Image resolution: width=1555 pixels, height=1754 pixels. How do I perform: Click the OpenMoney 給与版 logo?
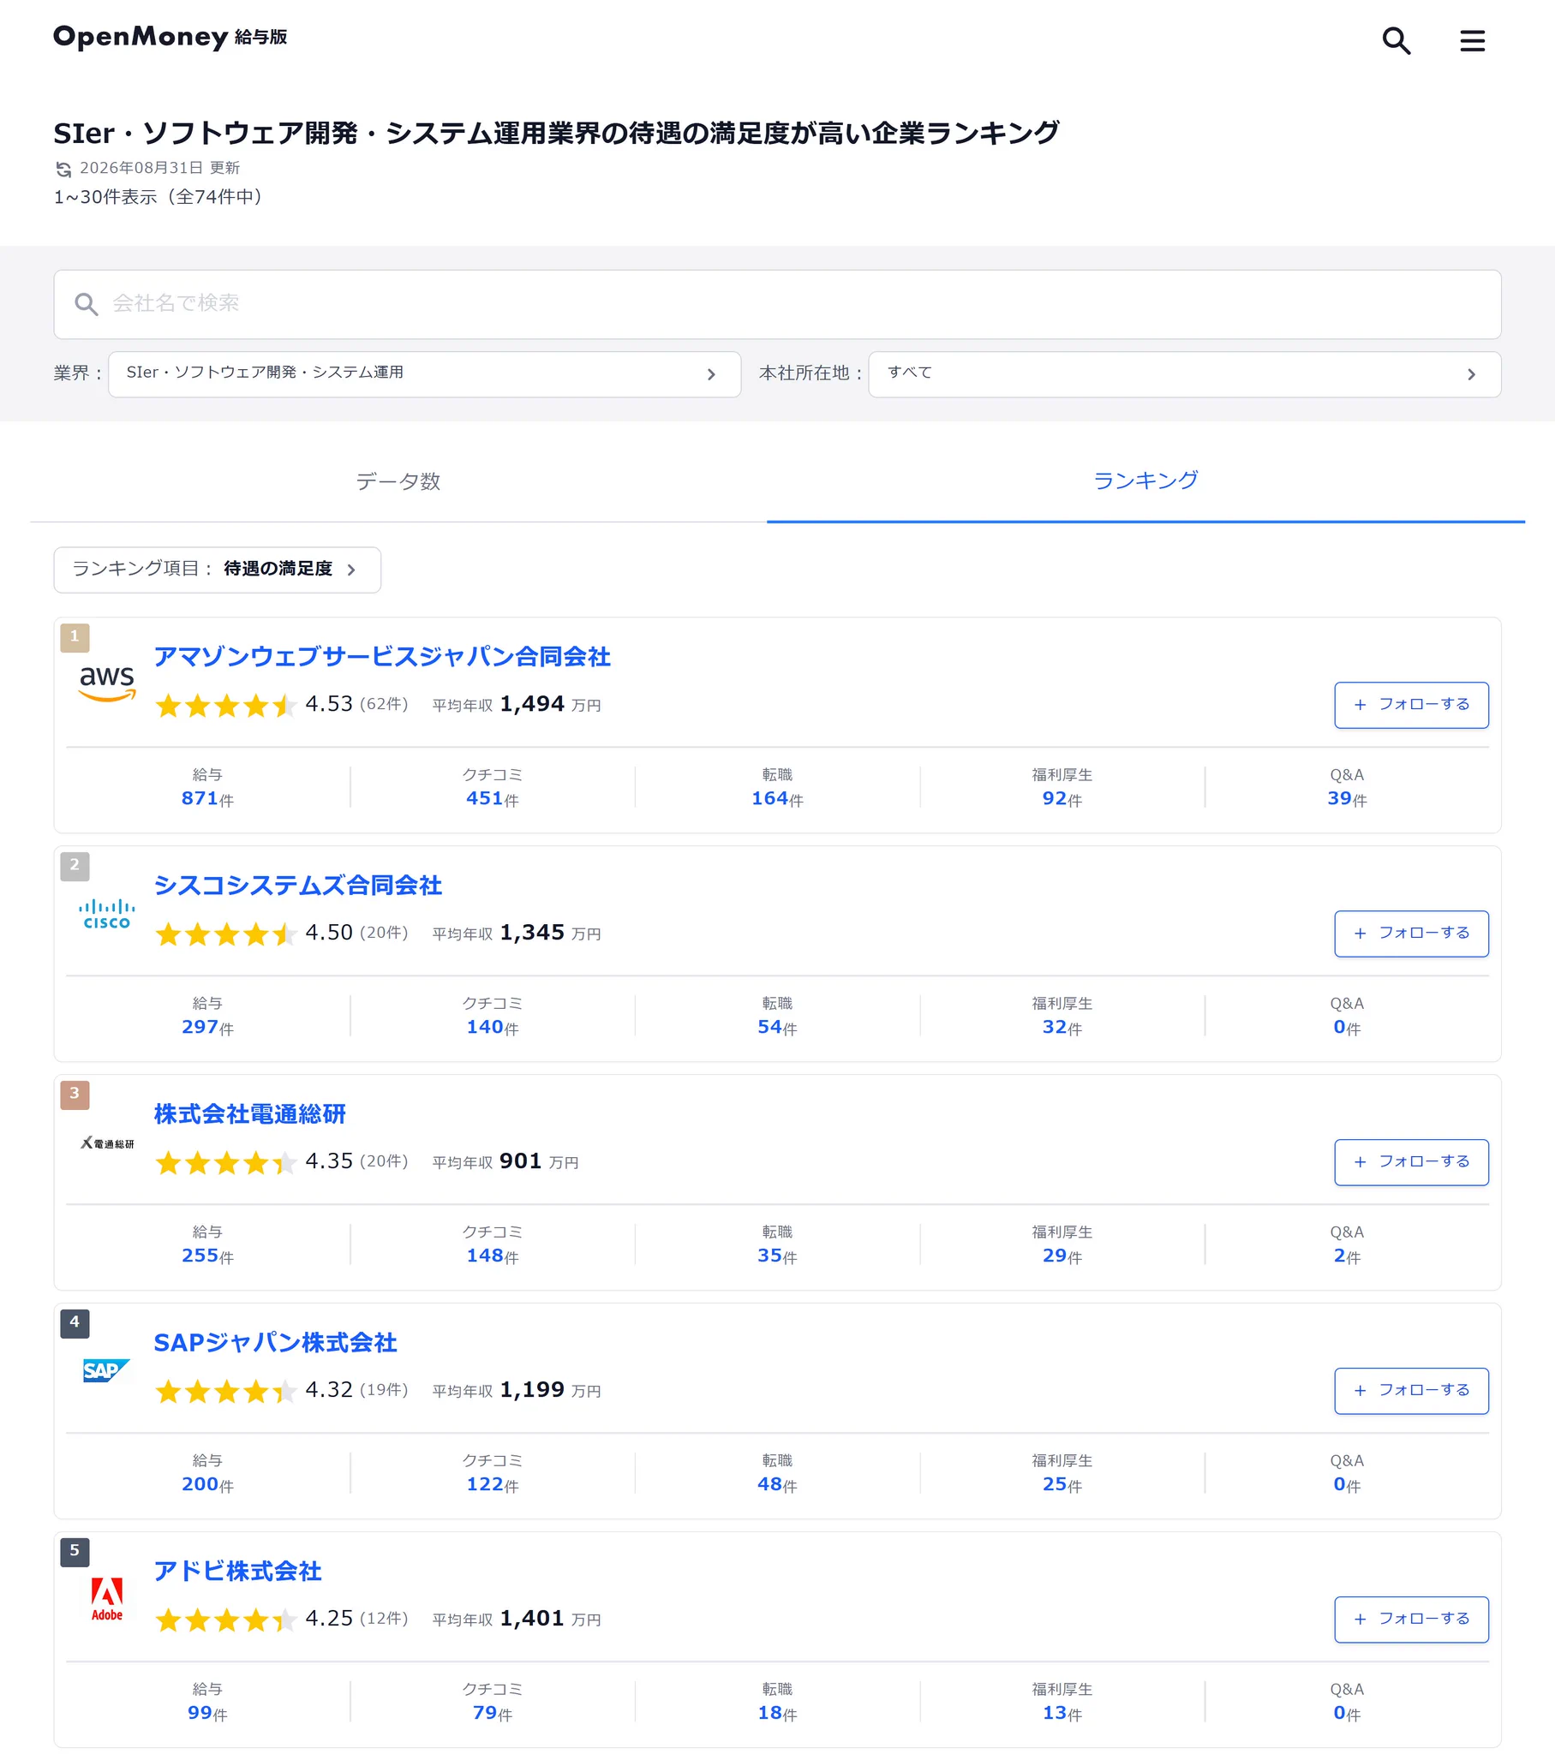click(x=170, y=37)
